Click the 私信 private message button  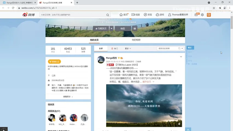coord(123,28)
